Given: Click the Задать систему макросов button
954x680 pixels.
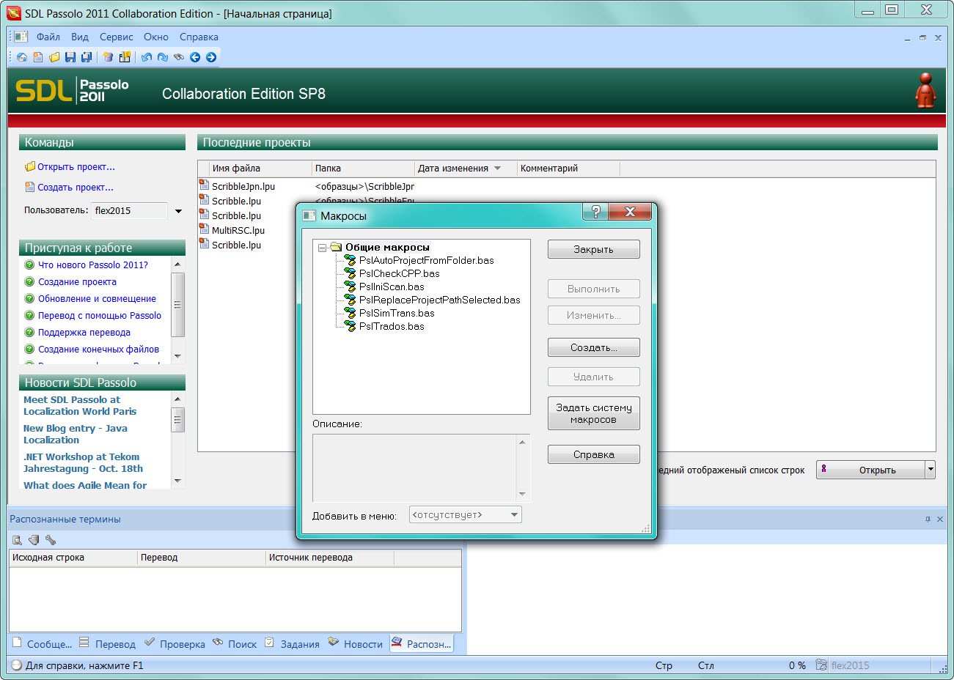Looking at the screenshot, I should point(593,413).
